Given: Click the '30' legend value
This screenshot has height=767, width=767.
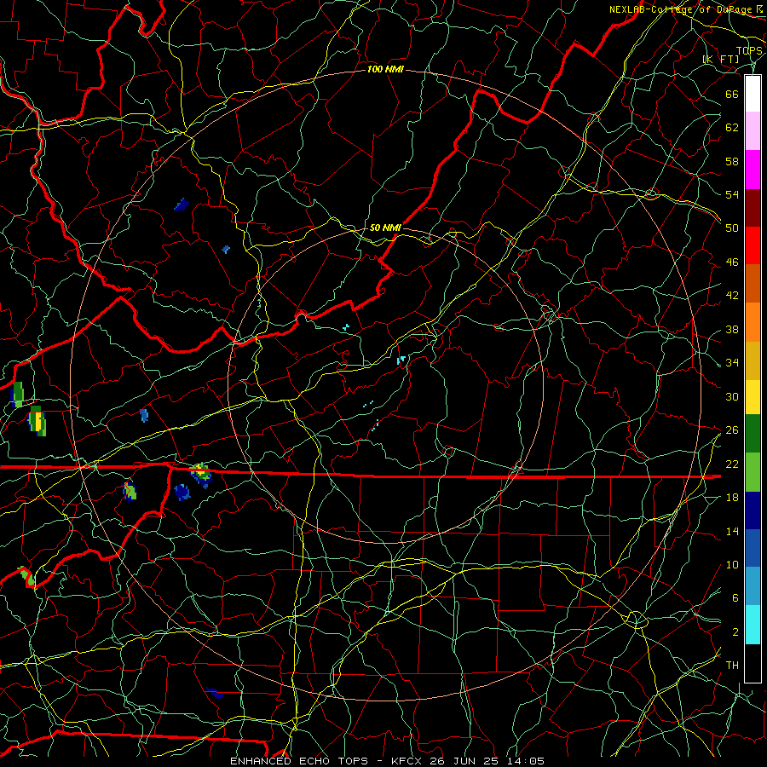Looking at the screenshot, I should [732, 396].
